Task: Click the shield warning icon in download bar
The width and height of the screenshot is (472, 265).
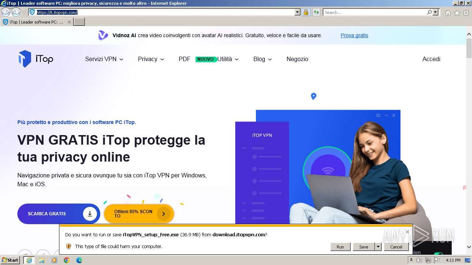Action: pyautogui.click(x=68, y=246)
